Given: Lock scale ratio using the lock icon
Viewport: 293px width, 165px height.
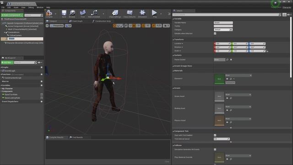Looking at the screenshot, I should (267, 51).
